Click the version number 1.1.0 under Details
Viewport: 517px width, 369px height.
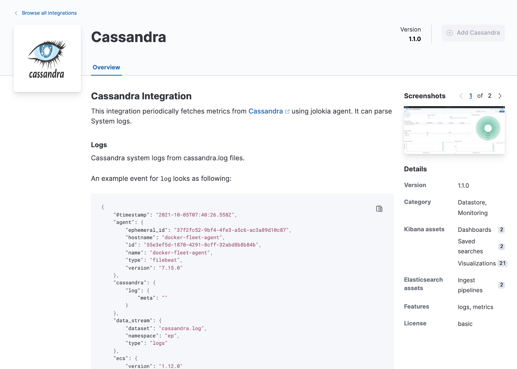[464, 185]
